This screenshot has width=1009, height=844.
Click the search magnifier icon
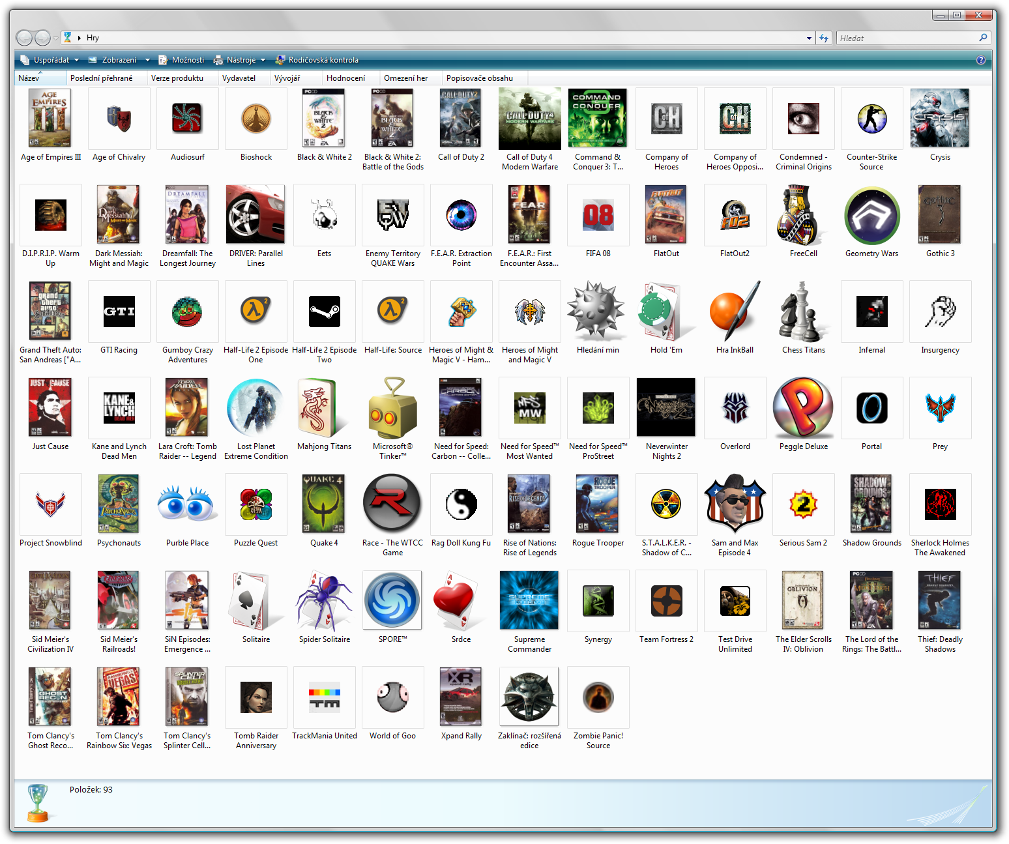[x=983, y=38]
